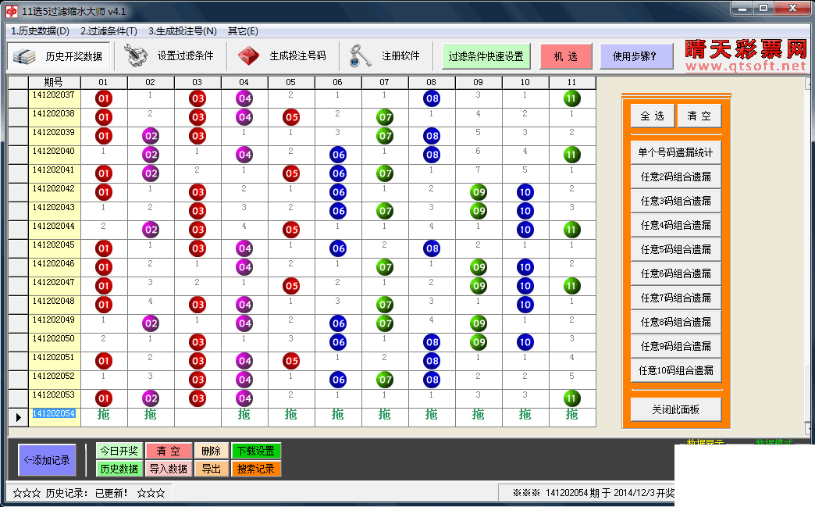
Task: Click the 今日开奖 button
Action: click(x=119, y=451)
